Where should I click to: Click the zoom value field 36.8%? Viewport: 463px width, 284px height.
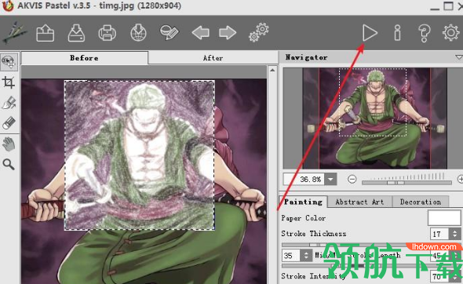[304, 179]
